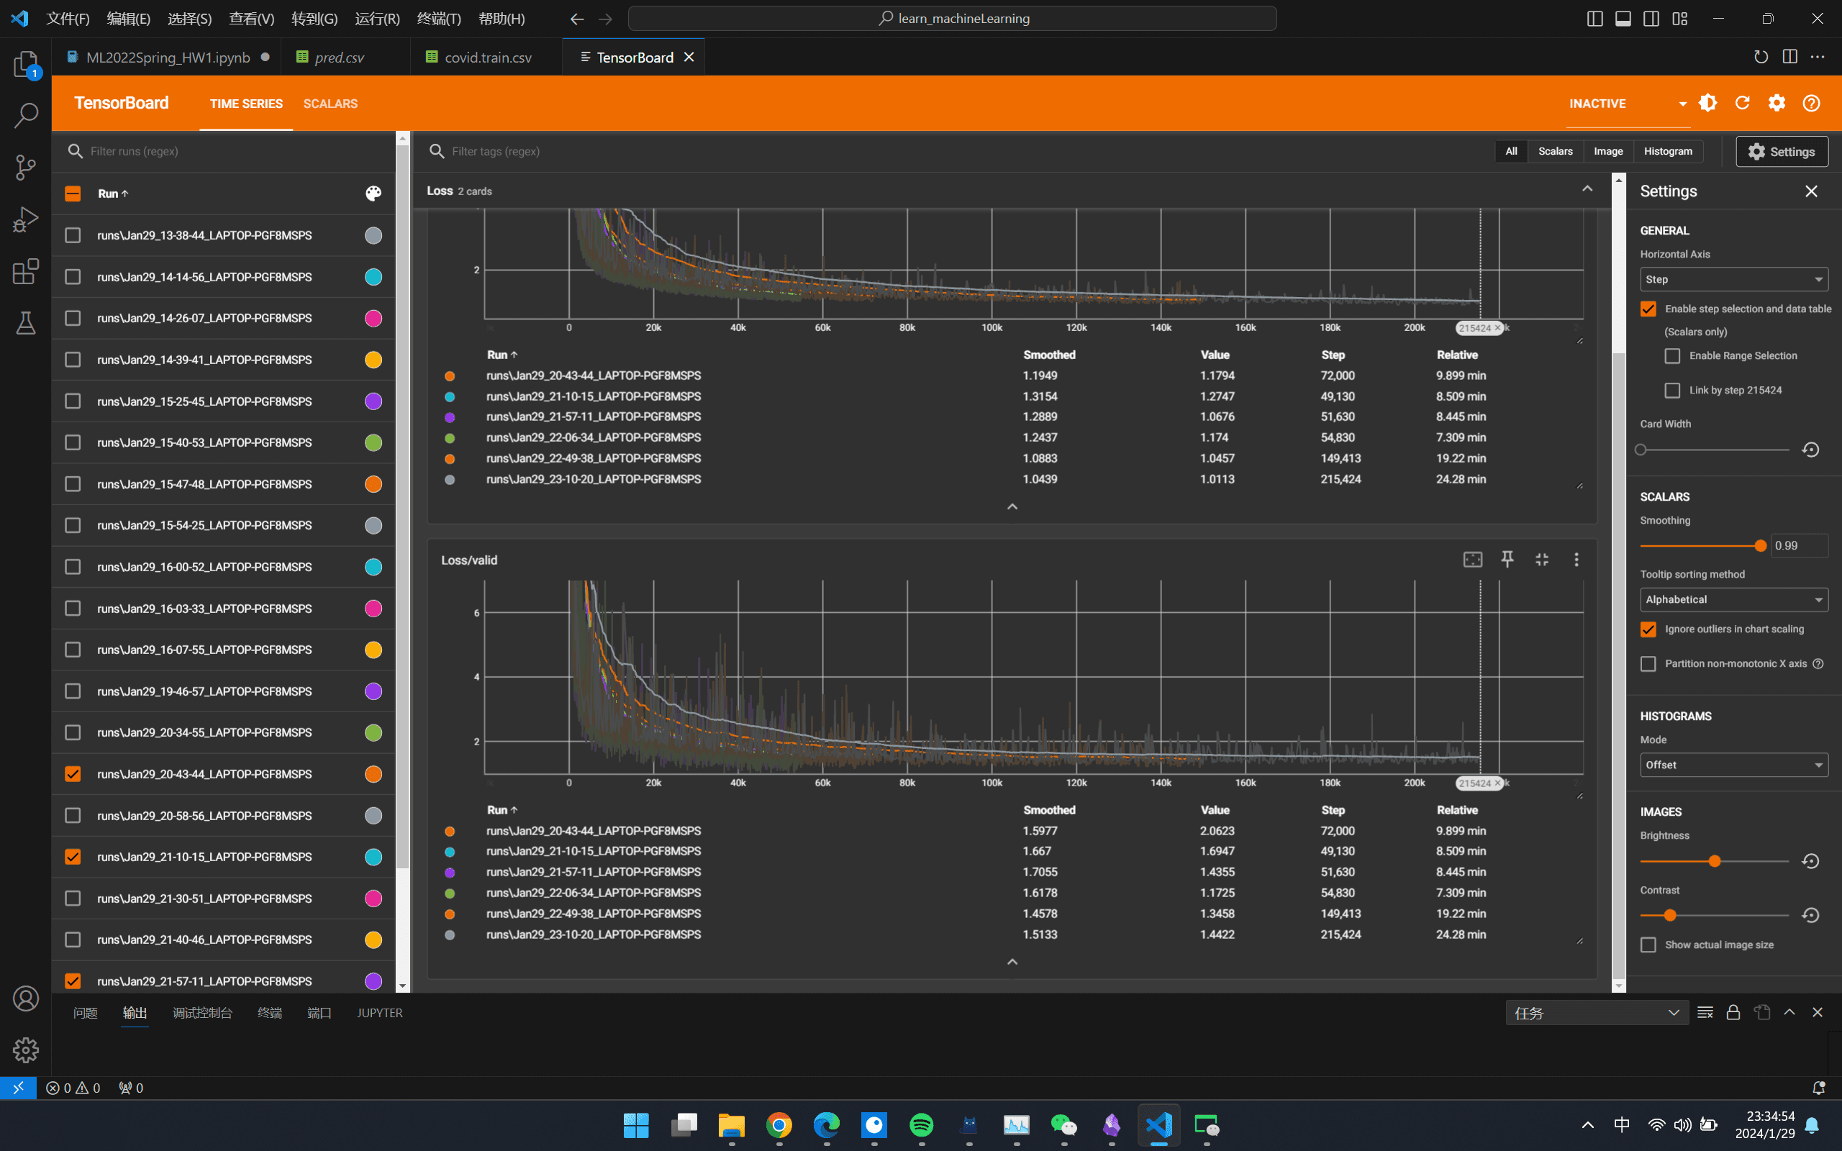Image resolution: width=1842 pixels, height=1151 pixels.
Task: Filter cards by Histogram button
Action: [x=1668, y=152]
